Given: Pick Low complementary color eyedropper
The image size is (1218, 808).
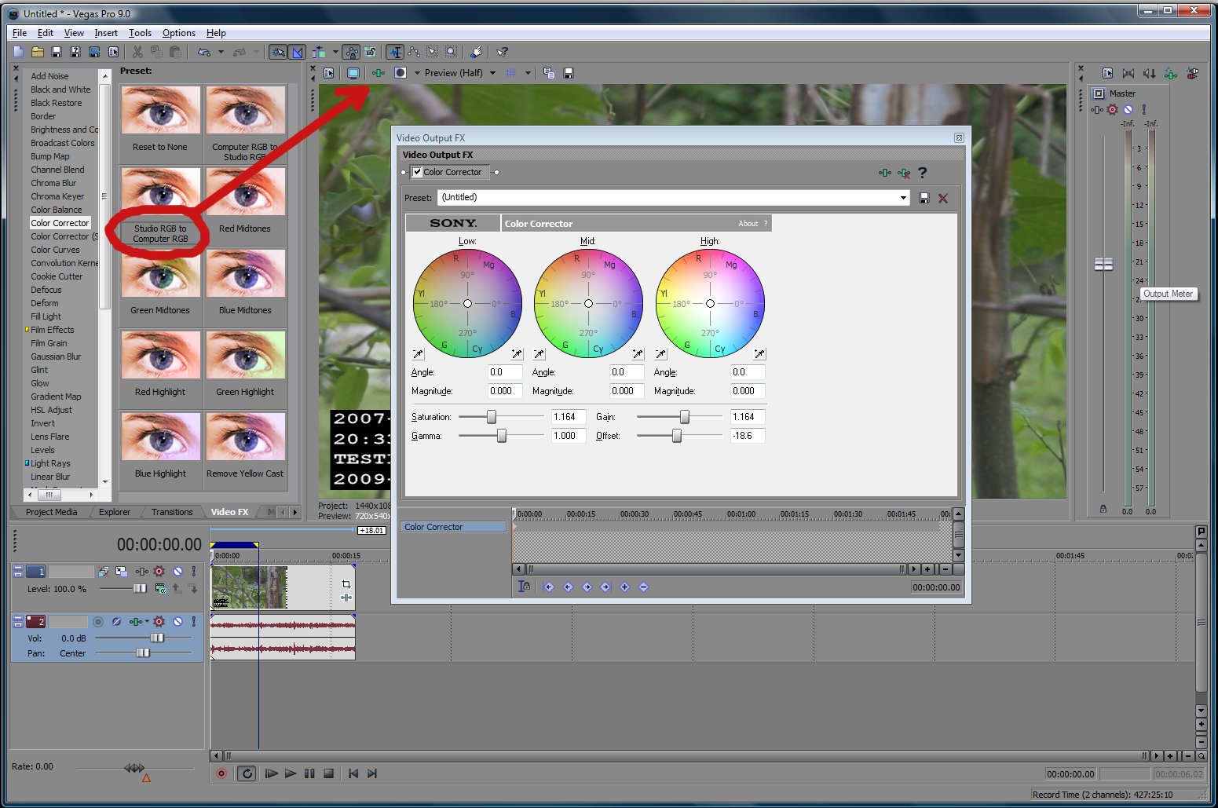Looking at the screenshot, I should point(418,354).
